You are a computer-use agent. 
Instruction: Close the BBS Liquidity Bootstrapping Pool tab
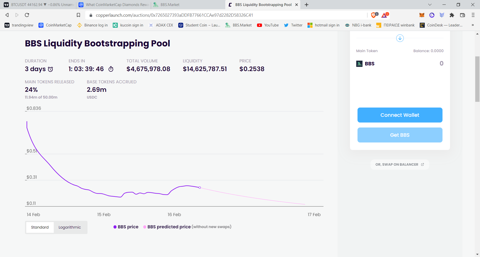click(x=296, y=4)
